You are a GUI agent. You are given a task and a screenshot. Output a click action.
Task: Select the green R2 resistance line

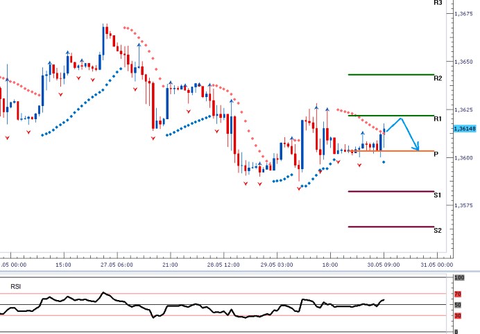point(391,75)
